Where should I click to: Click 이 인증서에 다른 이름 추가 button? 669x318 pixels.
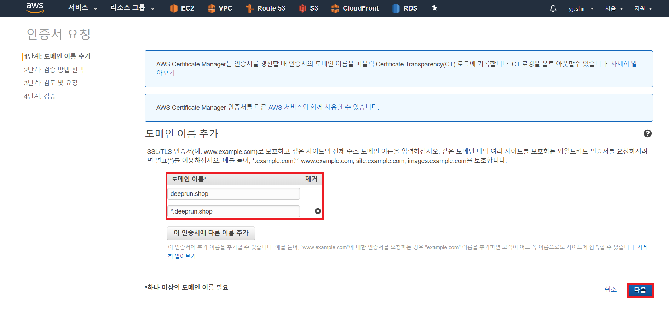[x=211, y=233]
